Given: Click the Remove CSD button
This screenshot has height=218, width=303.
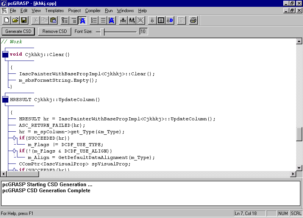Looking at the screenshot, I should pyautogui.click(x=55, y=31).
